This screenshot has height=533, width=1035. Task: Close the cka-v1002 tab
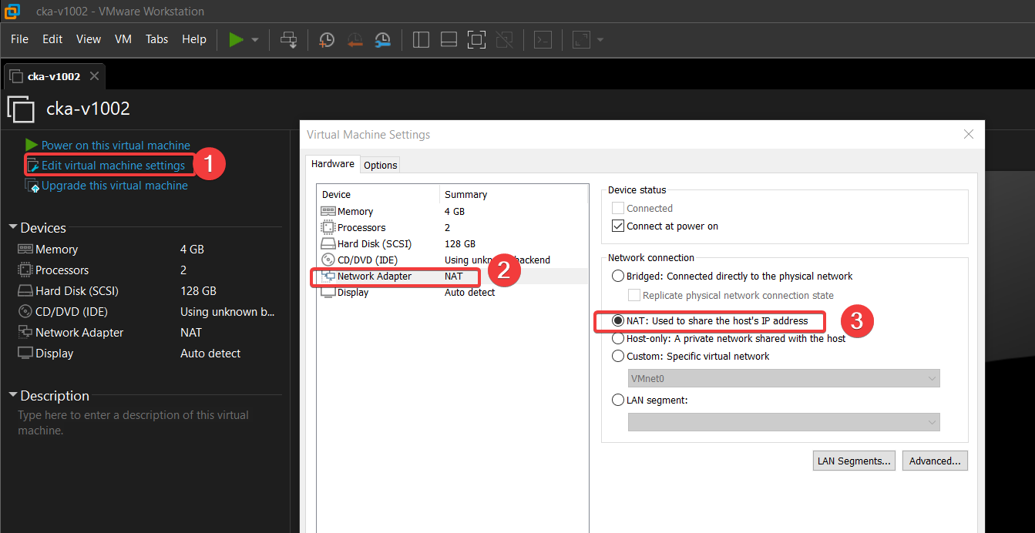coord(94,76)
